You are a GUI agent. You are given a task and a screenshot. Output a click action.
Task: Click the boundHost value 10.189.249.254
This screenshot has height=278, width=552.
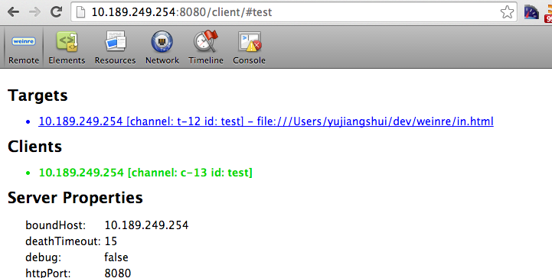146,225
